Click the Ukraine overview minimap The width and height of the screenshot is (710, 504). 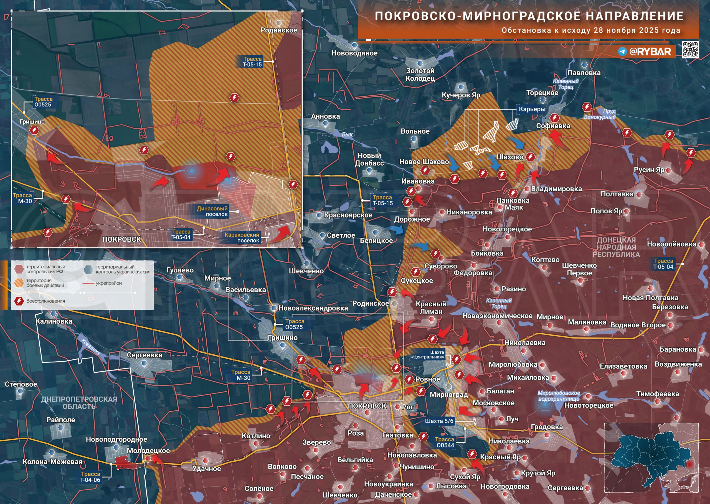(651, 457)
